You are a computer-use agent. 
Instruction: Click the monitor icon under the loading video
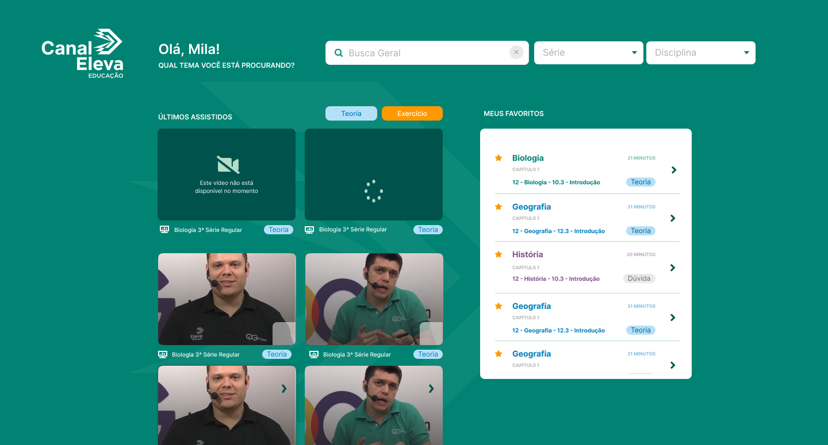point(309,230)
